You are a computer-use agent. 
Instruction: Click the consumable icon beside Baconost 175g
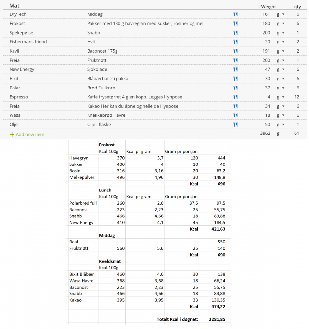pyautogui.click(x=235, y=51)
